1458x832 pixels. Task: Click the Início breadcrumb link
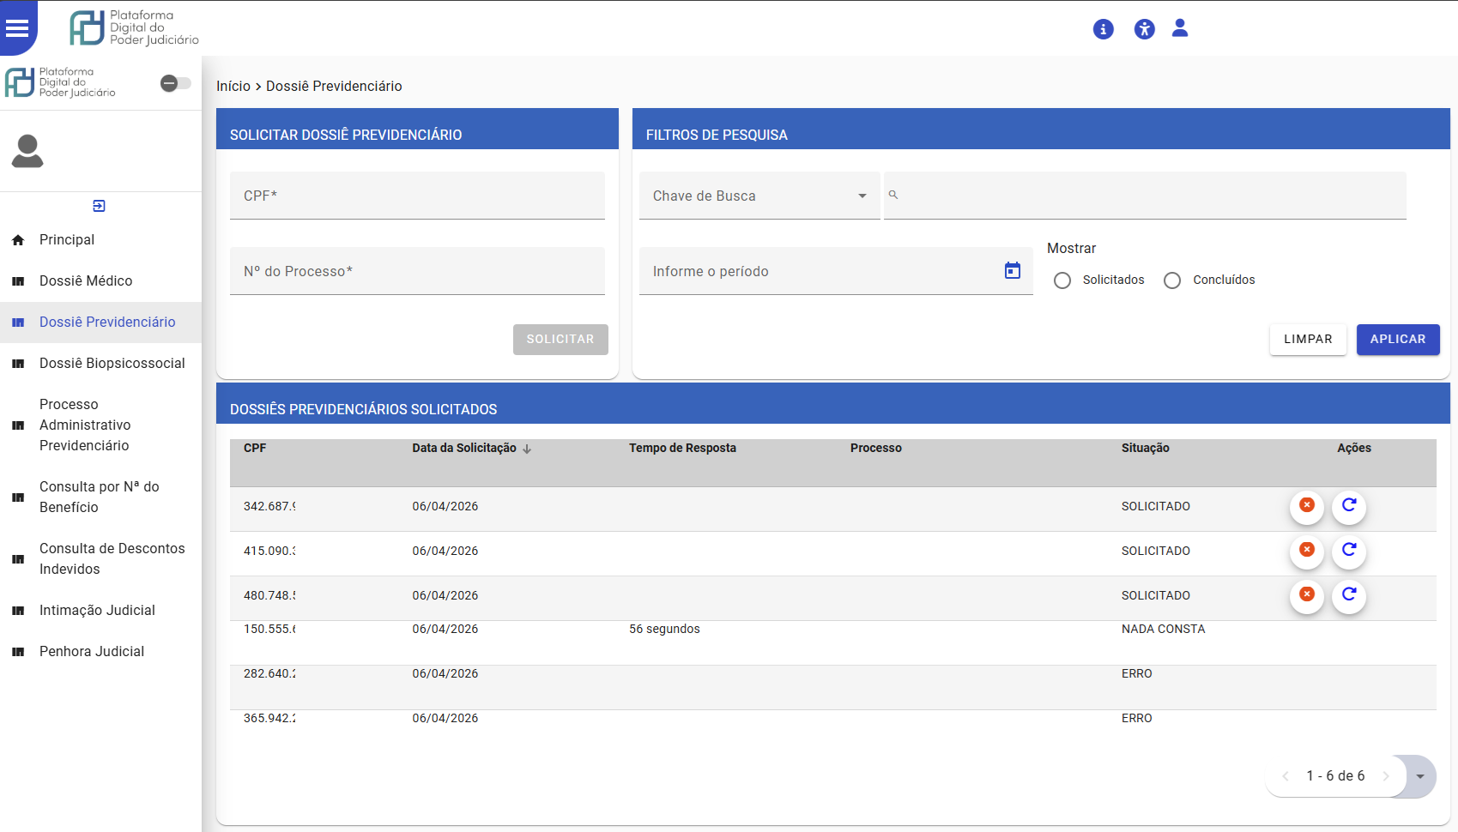tap(233, 87)
